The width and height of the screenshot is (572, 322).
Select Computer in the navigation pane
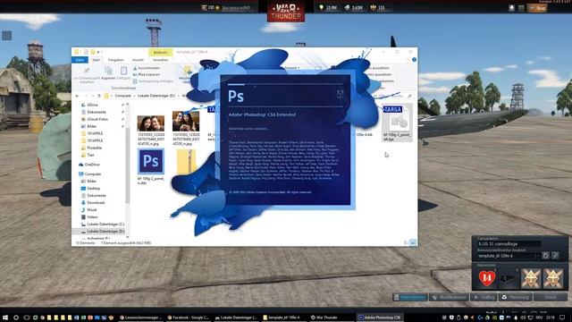[x=93, y=174]
